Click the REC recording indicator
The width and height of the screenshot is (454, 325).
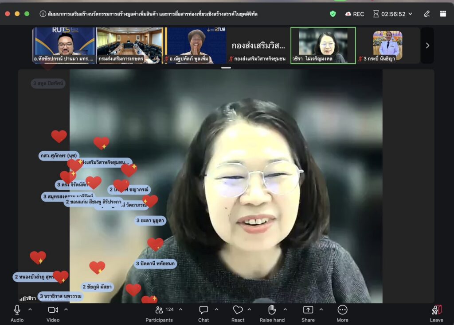(355, 14)
